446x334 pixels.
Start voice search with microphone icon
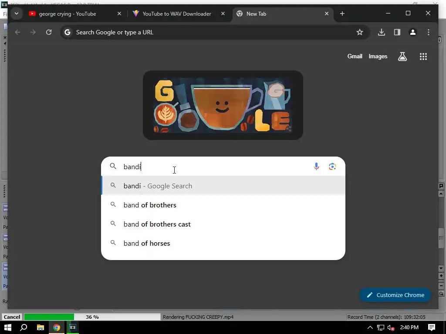tap(316, 167)
